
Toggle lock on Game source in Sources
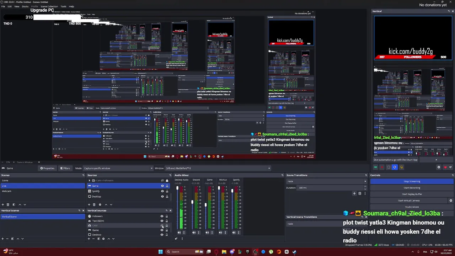click(167, 186)
